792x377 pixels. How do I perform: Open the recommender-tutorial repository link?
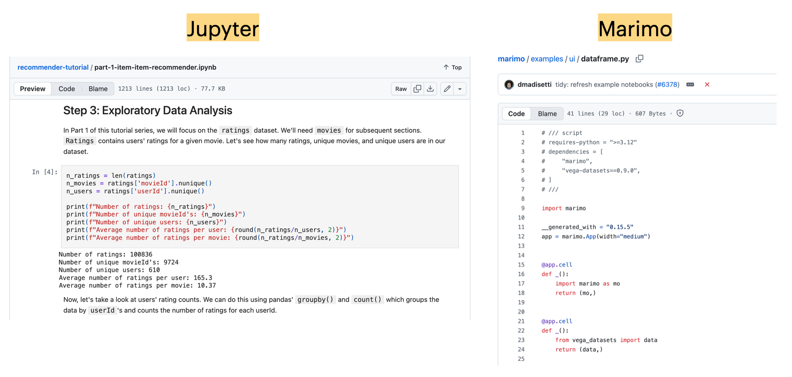tap(53, 68)
